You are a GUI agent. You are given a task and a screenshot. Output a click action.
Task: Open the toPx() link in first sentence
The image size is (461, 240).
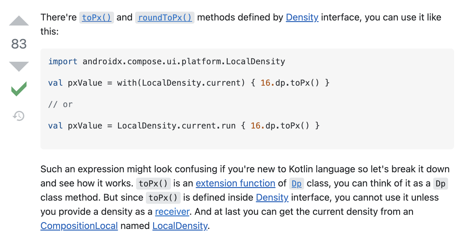tap(96, 17)
